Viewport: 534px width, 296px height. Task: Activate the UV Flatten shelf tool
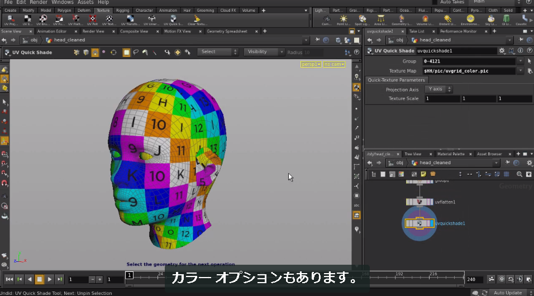75,20
